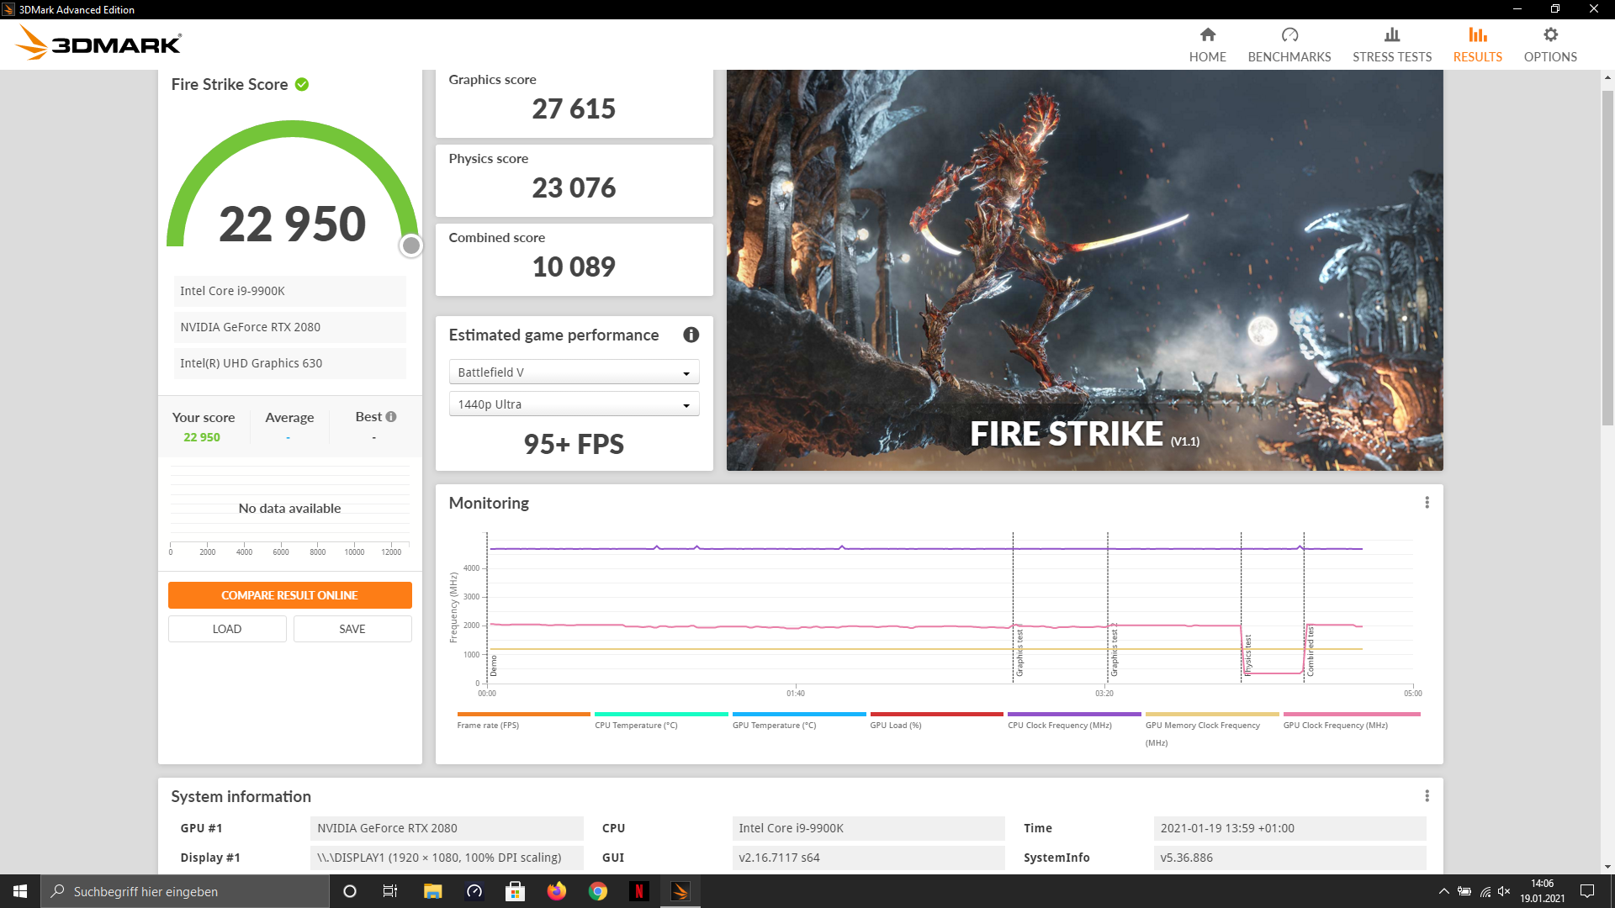
Task: Show estimated game performance info icon
Action: pos(691,335)
